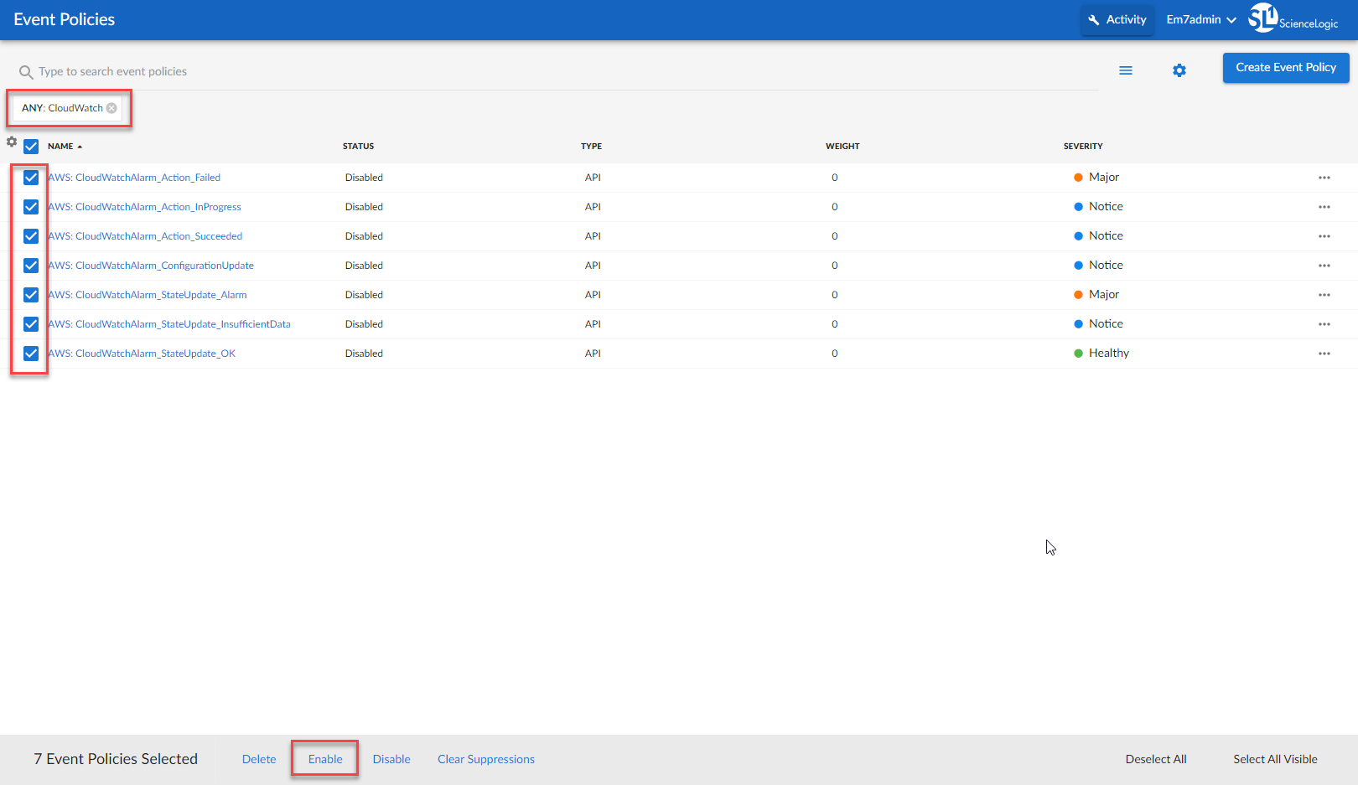Viewport: 1358px width, 785px height.
Task: Open actions menu for CloudWatchAlarm_Action_Failed row
Action: (x=1324, y=178)
